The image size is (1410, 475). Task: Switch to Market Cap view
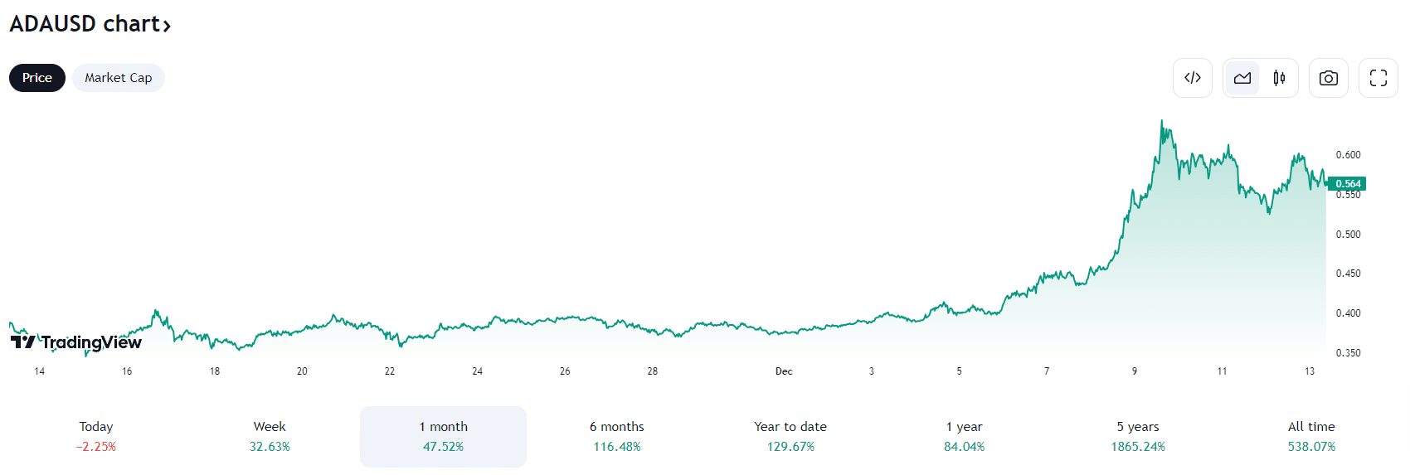[x=119, y=78]
